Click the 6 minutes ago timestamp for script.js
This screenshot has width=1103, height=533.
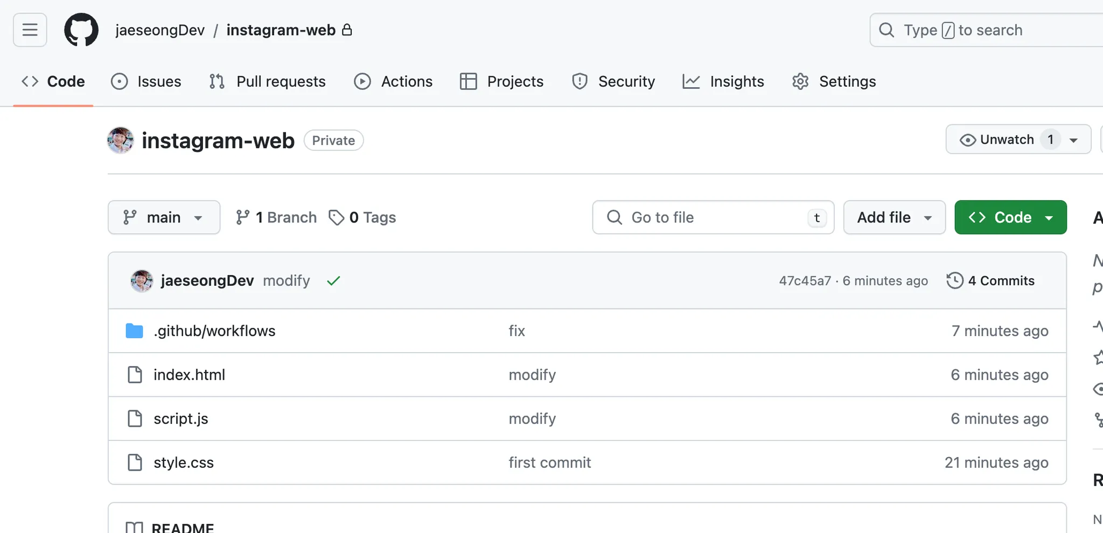coord(1000,419)
